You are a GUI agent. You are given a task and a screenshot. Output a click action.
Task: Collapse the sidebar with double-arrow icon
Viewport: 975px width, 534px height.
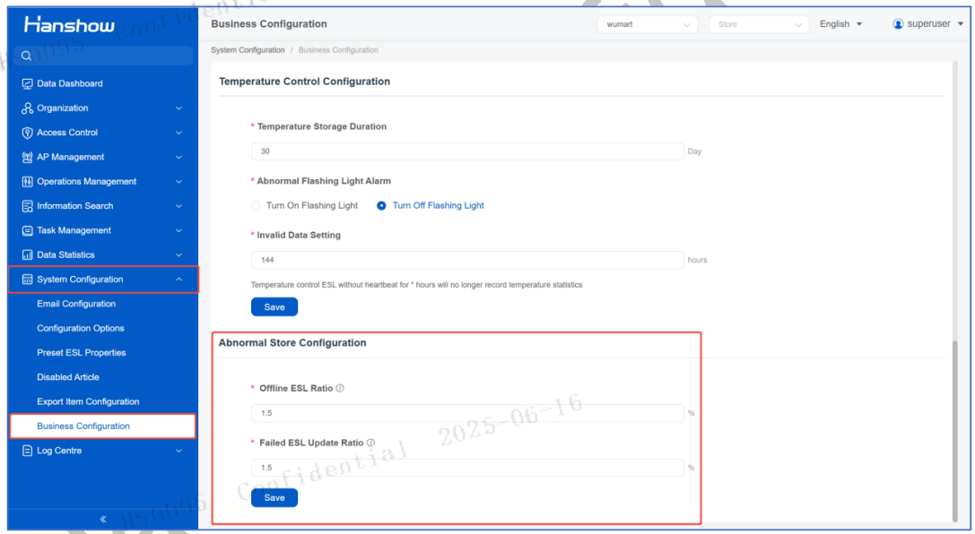click(103, 519)
